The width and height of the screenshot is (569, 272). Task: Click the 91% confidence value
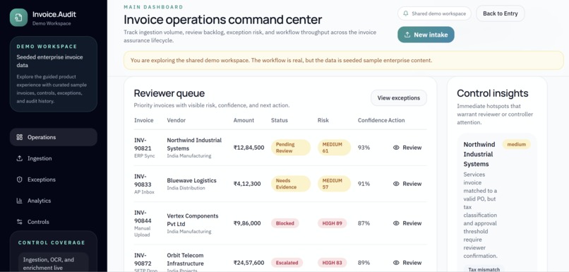pos(364,184)
